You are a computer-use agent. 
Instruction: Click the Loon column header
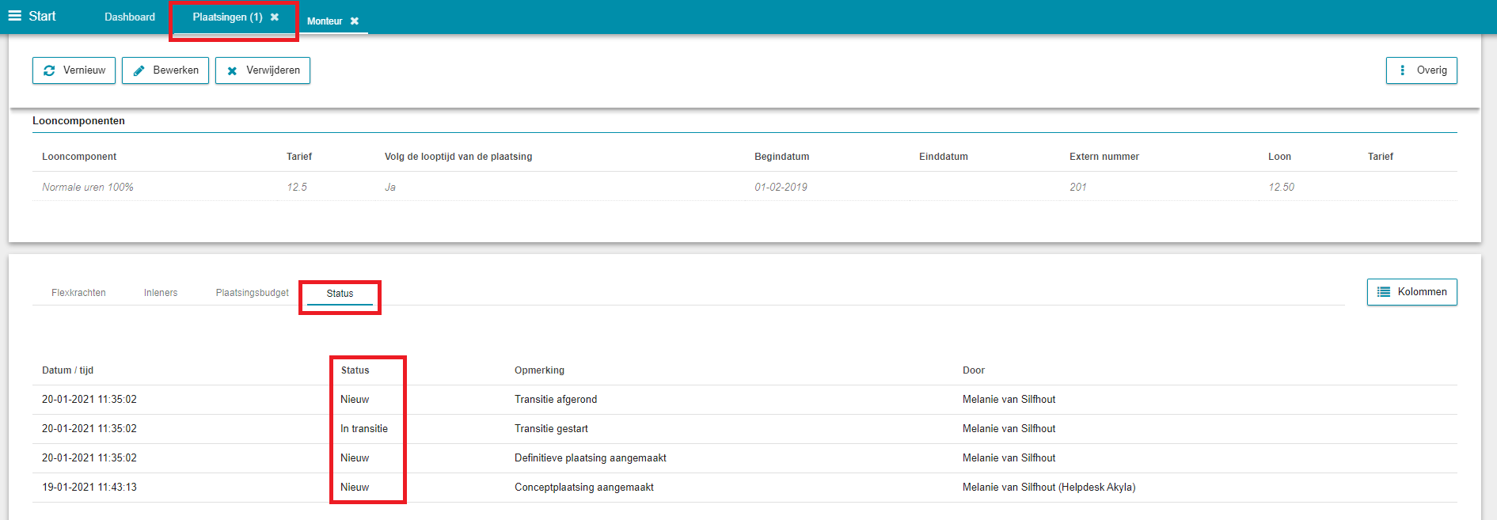[x=1279, y=157]
